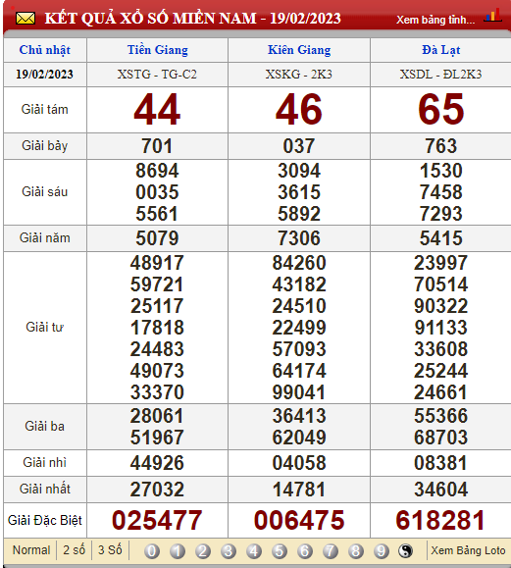Click Giải ba number 55366

[x=440, y=416]
